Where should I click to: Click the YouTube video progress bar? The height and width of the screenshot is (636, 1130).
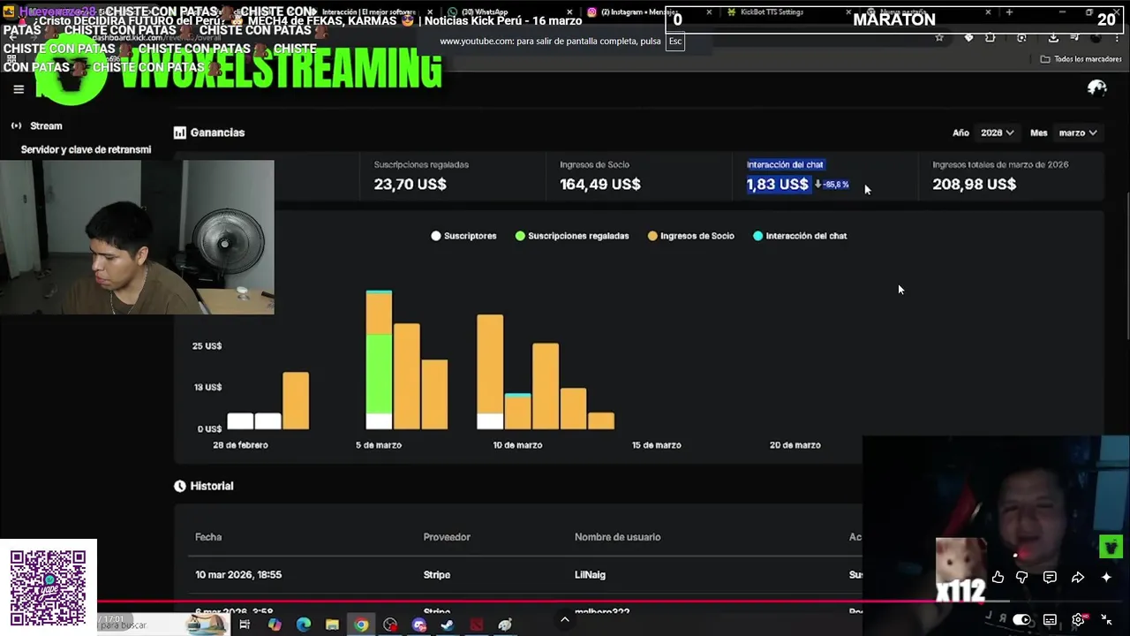565,602
